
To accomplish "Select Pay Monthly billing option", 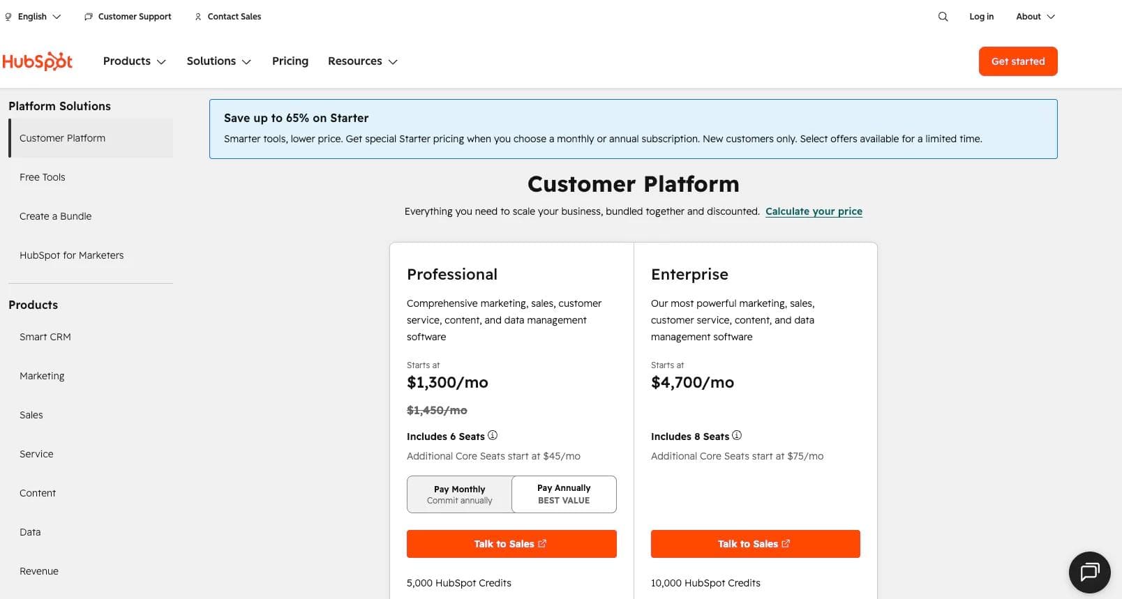I will 459,494.
